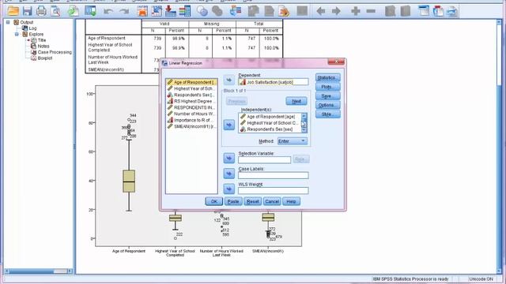Screen dimensions: 506x284
Task: Open the Options... button in the dialog
Action: click(327, 105)
